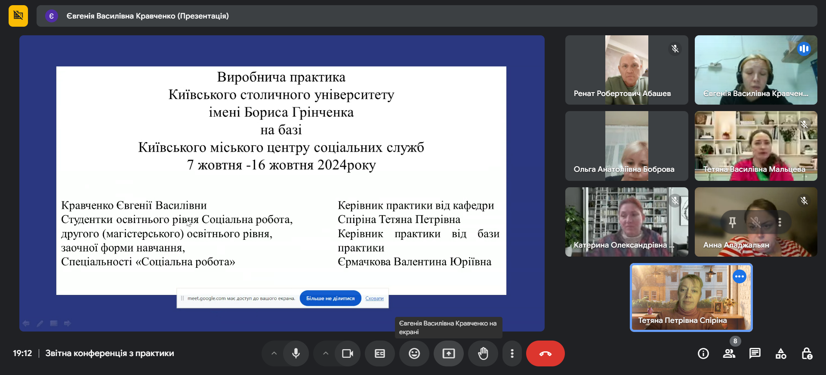The width and height of the screenshot is (826, 375).
Task: Click the Present now screen share button
Action: [x=449, y=353]
